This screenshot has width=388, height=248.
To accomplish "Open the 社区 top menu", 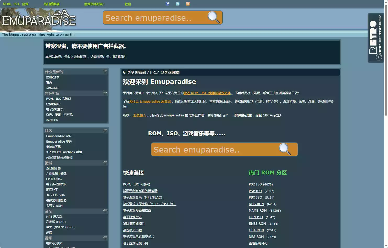I will coord(128,4).
